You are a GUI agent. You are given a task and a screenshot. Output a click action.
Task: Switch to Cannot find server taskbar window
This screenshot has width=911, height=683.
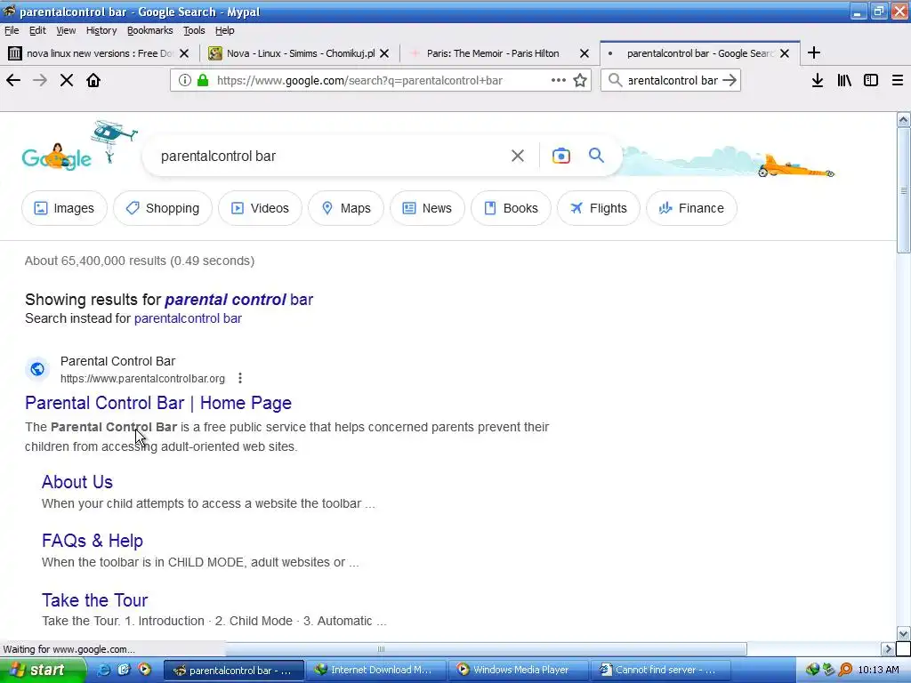[x=660, y=670]
